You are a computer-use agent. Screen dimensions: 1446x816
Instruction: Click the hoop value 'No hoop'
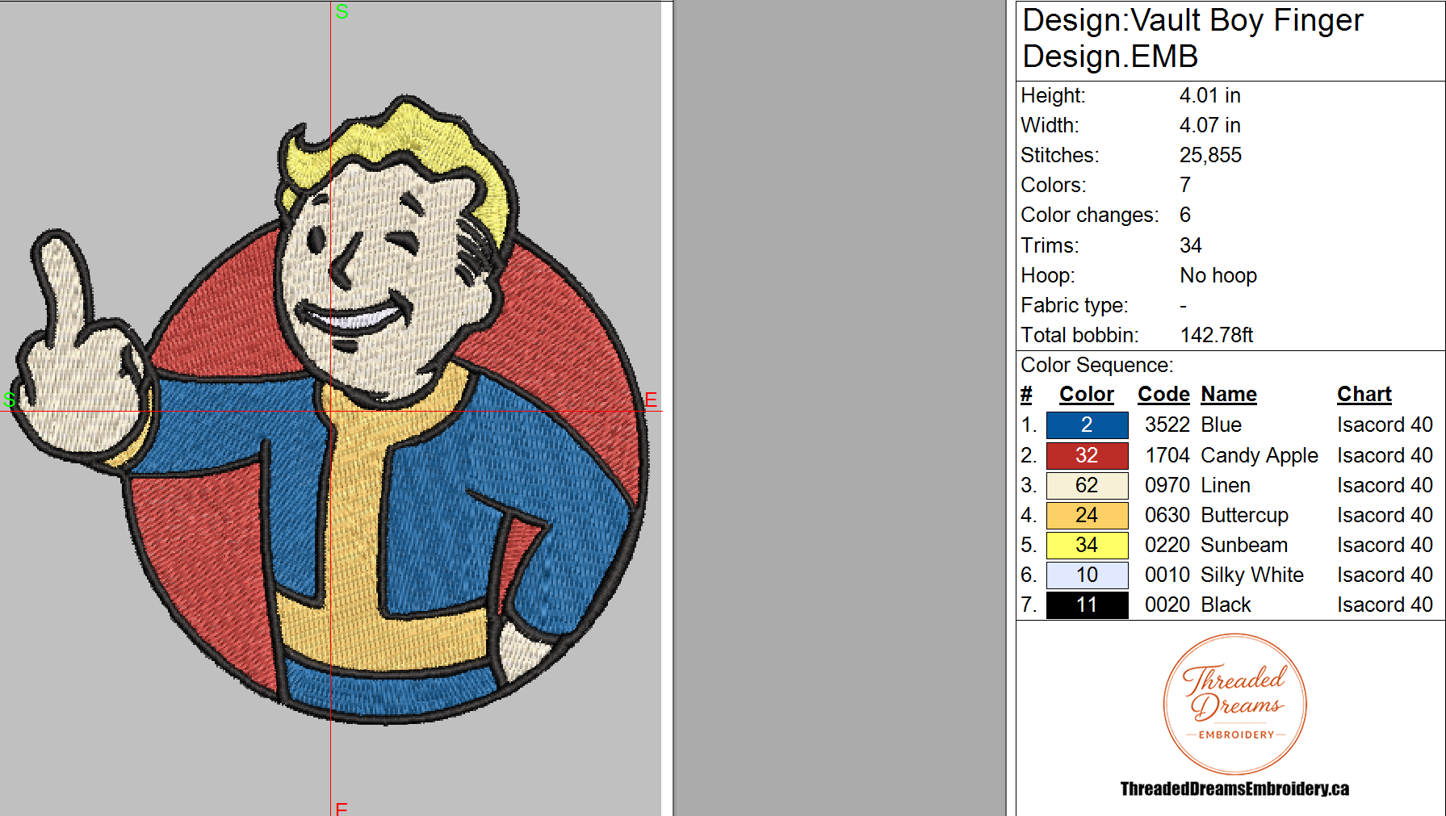tap(1218, 275)
